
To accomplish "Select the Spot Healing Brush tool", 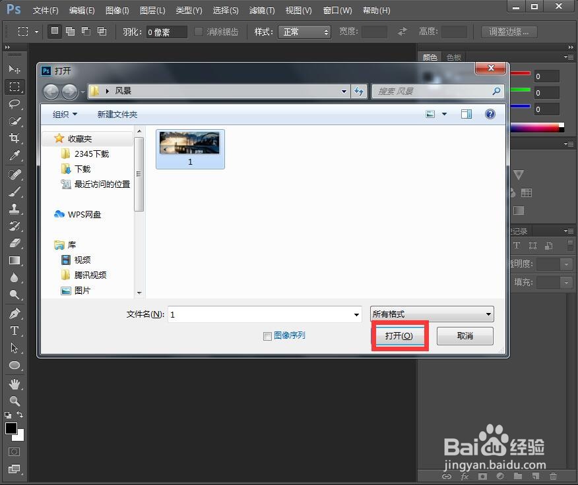I will tap(15, 175).
